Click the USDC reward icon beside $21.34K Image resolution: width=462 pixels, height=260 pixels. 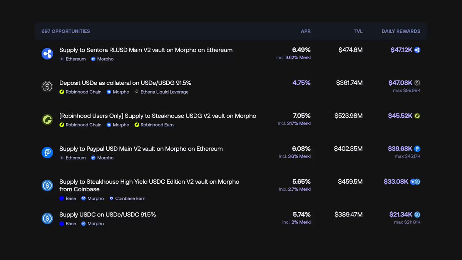[x=417, y=215]
